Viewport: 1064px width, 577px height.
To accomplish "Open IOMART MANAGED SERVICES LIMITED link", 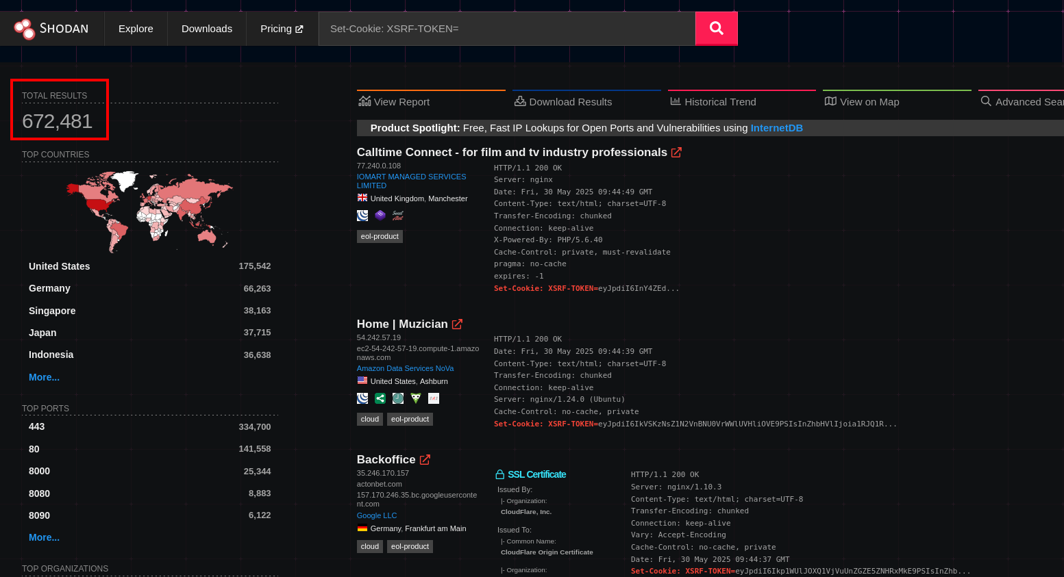I will [x=411, y=181].
